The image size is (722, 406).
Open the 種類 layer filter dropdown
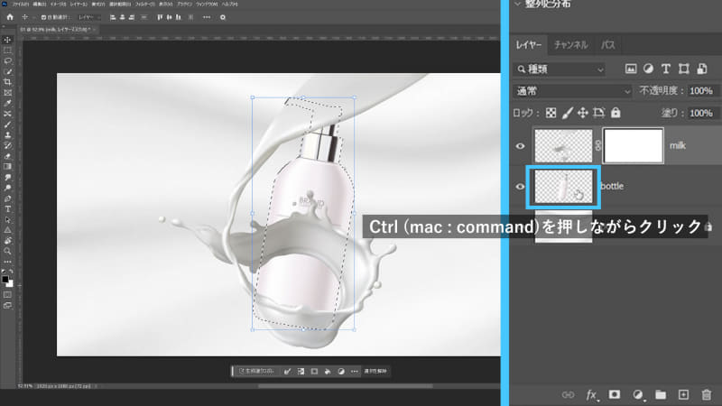pos(559,69)
